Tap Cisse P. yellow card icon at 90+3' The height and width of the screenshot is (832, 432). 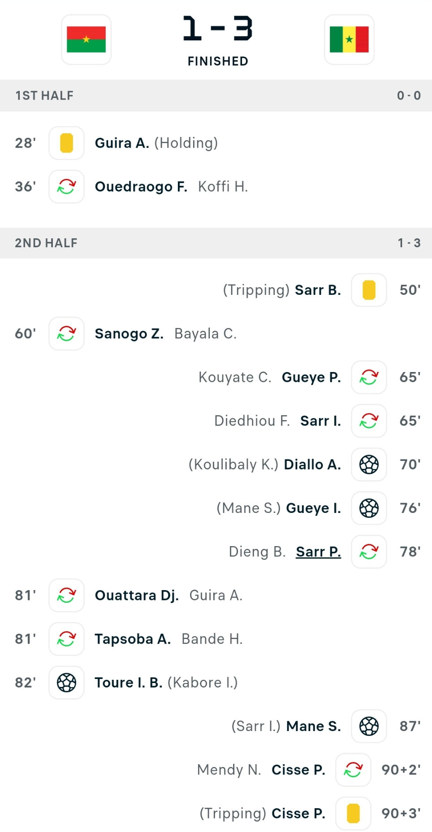tap(353, 813)
